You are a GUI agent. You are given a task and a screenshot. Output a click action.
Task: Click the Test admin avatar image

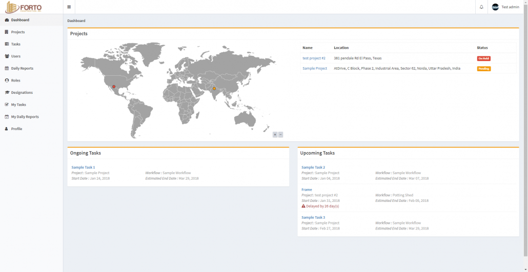pyautogui.click(x=495, y=7)
